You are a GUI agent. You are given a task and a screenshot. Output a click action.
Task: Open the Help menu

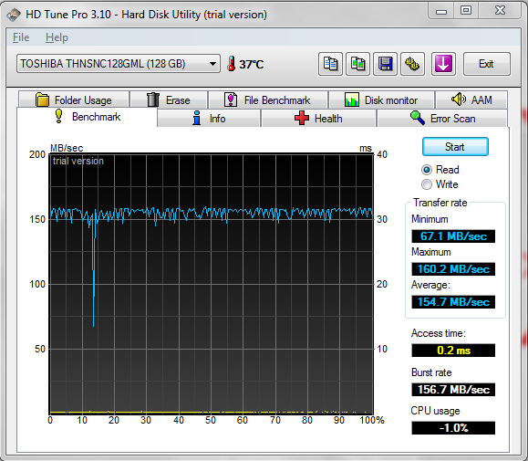click(57, 37)
